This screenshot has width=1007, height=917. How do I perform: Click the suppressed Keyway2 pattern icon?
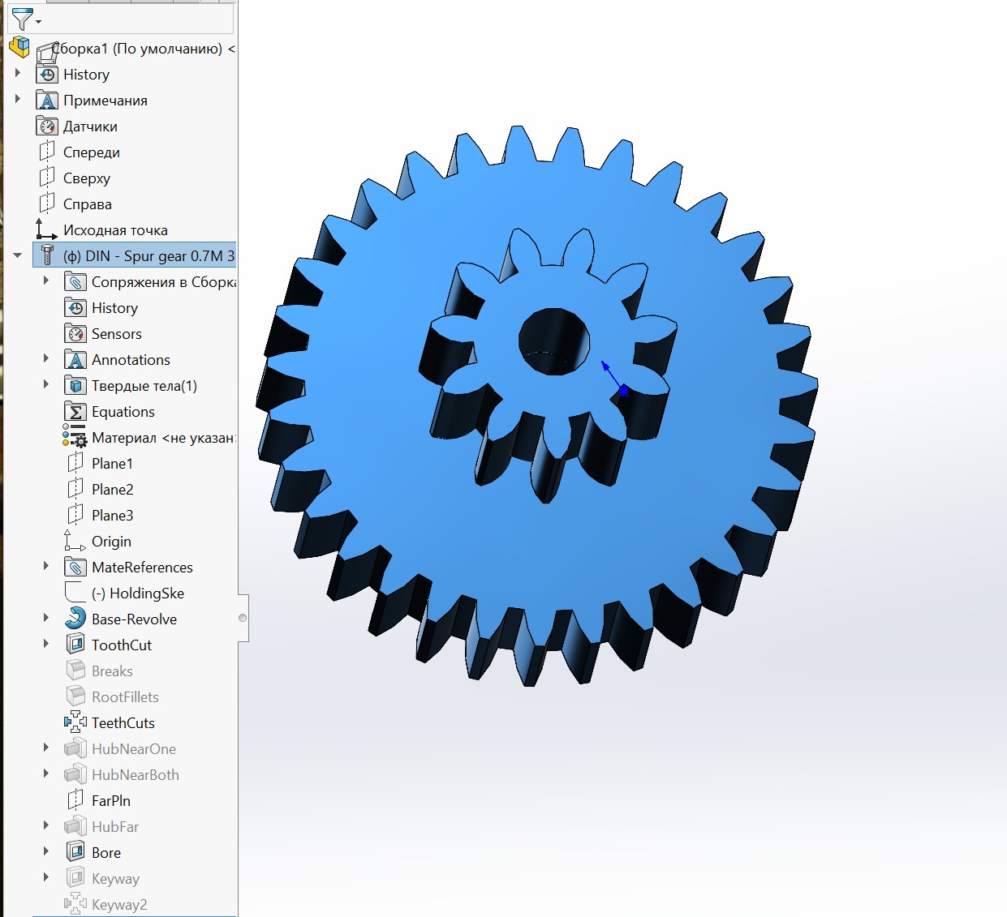[75, 903]
